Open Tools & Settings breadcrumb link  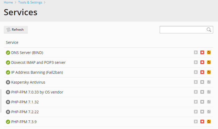click(x=30, y=2)
